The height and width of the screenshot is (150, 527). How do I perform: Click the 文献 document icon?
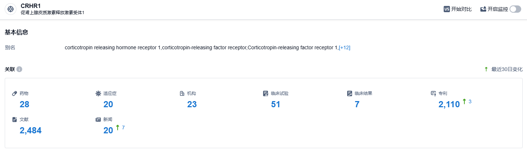pos(15,120)
